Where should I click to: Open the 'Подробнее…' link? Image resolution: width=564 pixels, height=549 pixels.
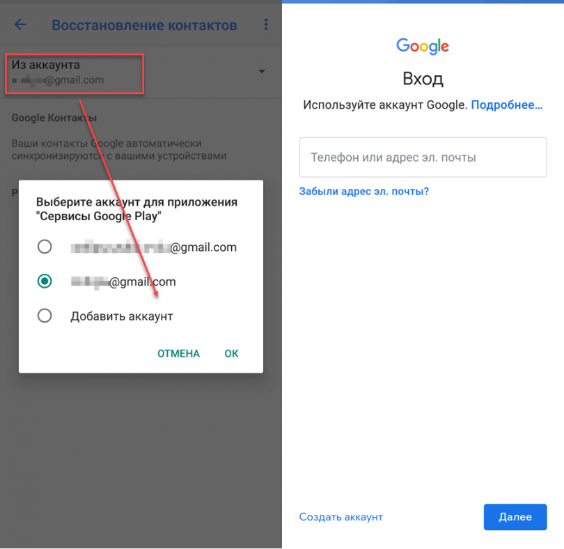(507, 105)
